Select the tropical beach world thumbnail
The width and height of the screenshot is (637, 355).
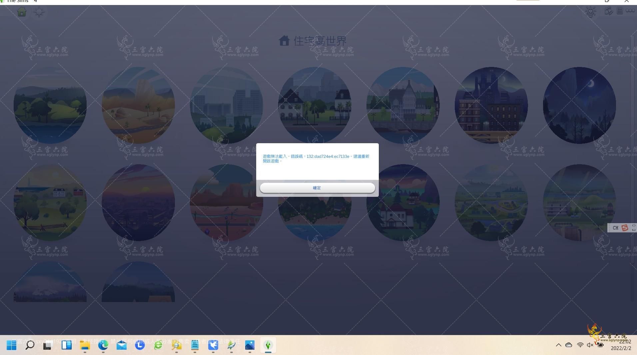pos(315,218)
